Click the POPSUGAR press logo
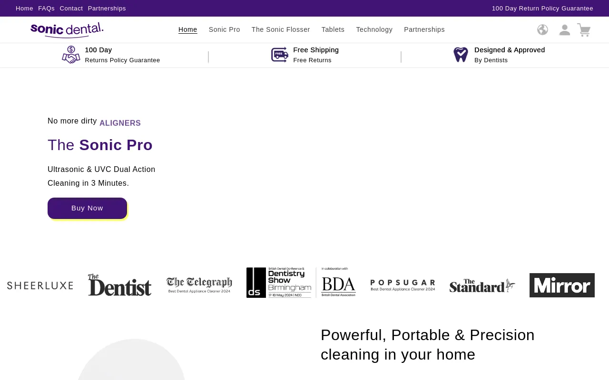 pyautogui.click(x=403, y=285)
